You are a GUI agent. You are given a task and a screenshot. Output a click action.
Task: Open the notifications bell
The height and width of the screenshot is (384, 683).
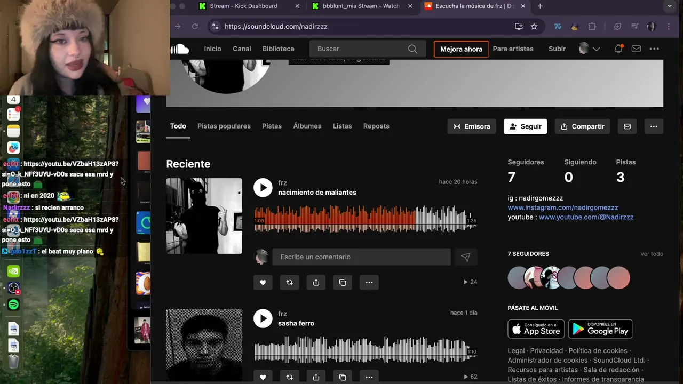click(x=618, y=49)
